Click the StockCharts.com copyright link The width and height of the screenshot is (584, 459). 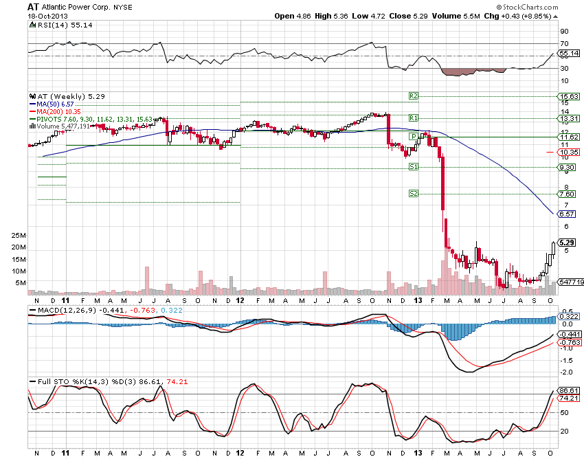pos(527,7)
